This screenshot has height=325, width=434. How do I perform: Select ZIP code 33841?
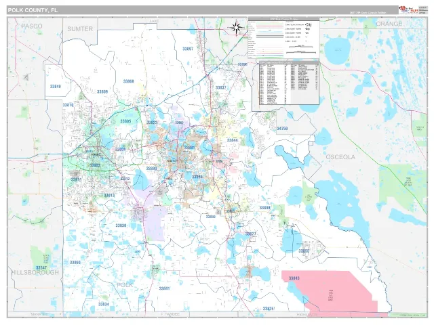pyautogui.click(x=164, y=288)
